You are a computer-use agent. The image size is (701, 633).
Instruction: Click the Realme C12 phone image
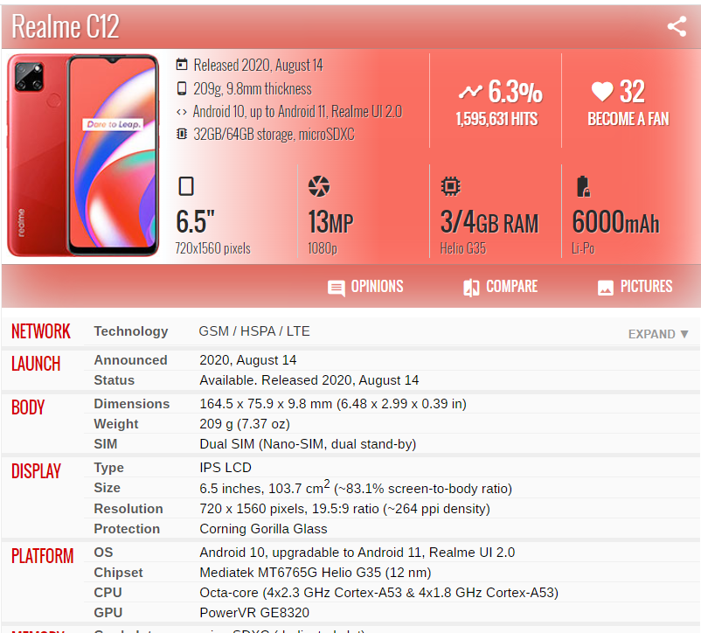point(83,156)
